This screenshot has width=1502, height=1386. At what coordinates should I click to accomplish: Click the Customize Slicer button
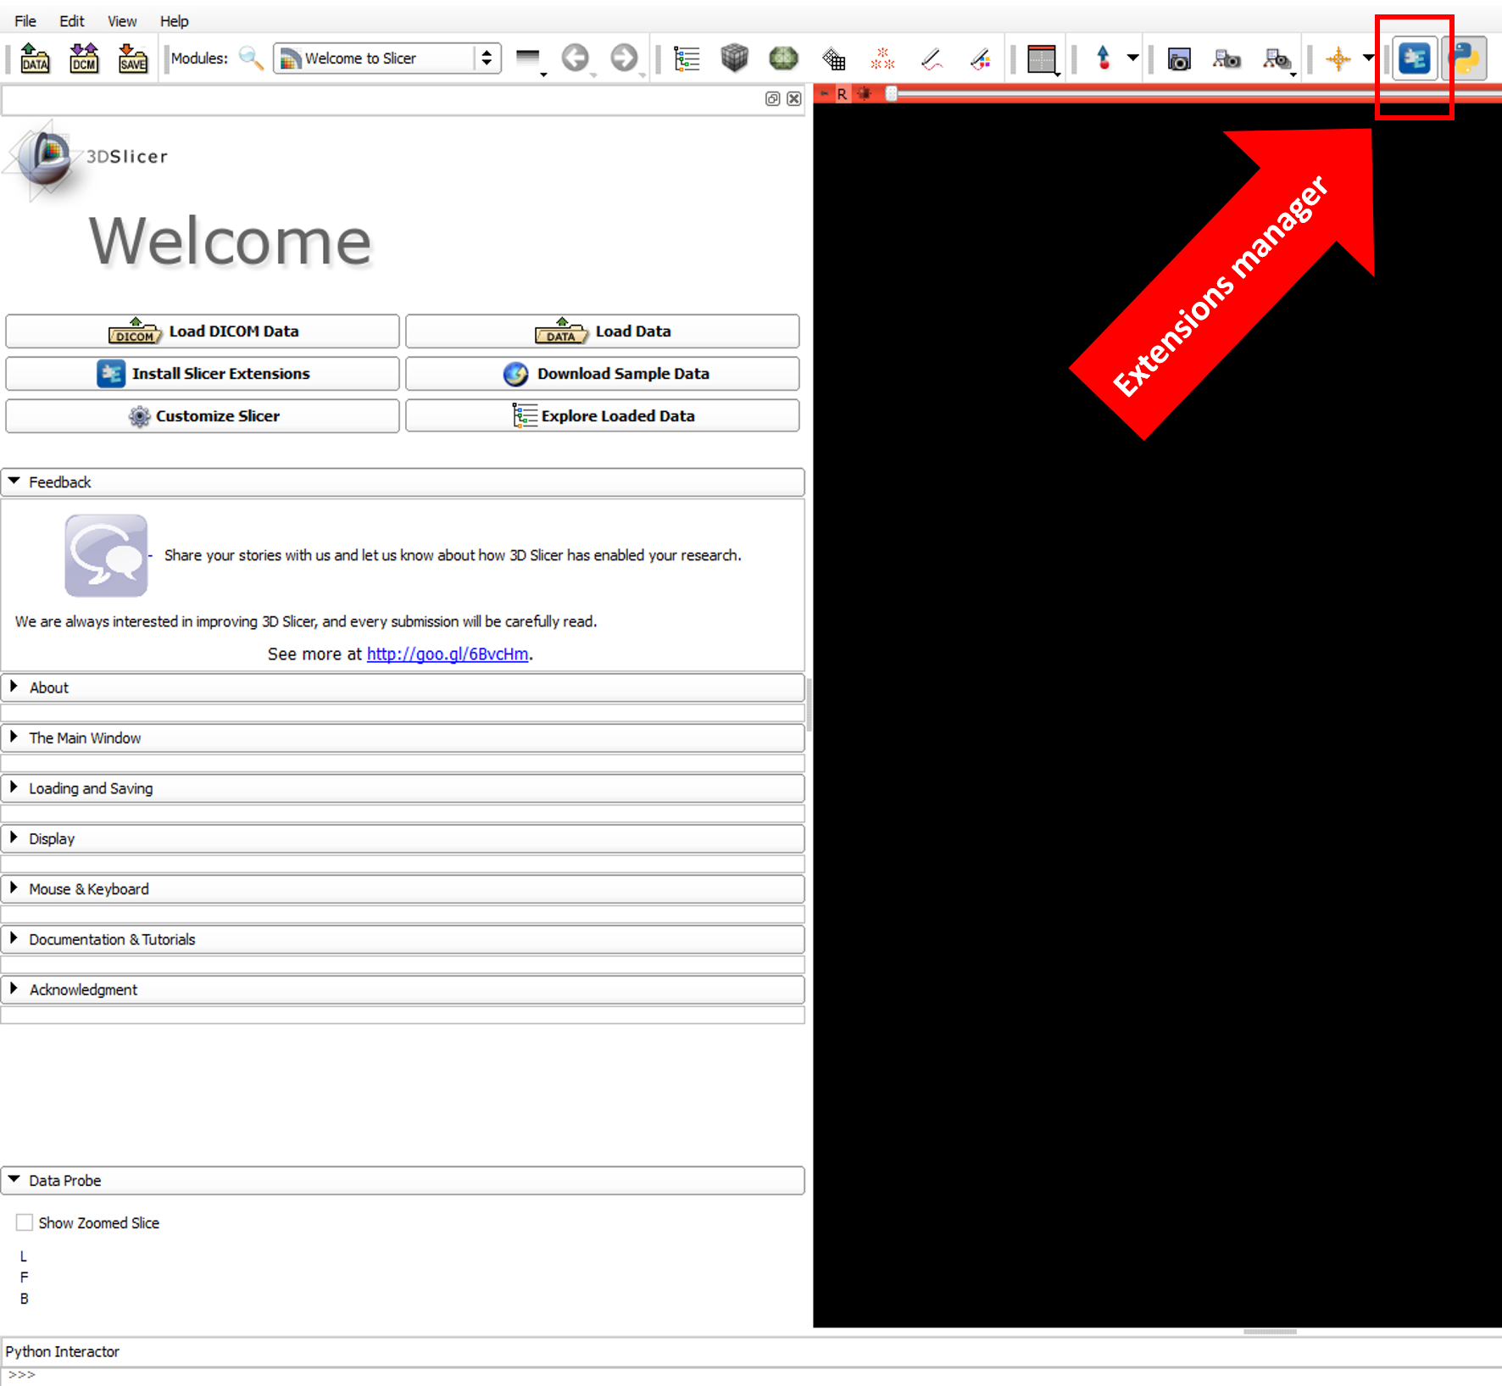[x=203, y=416]
